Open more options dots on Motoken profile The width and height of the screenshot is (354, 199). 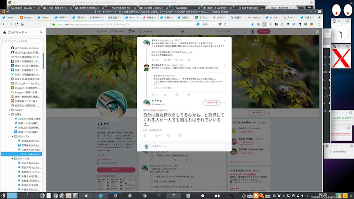coord(268,113)
